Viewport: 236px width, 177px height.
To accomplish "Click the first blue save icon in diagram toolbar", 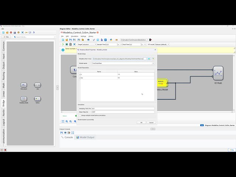I will (x=70, y=40).
